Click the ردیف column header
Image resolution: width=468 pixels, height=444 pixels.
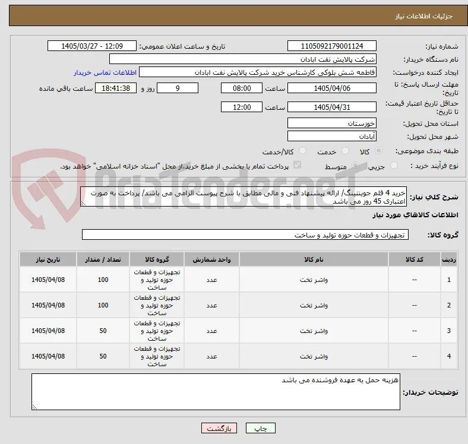[x=448, y=259]
